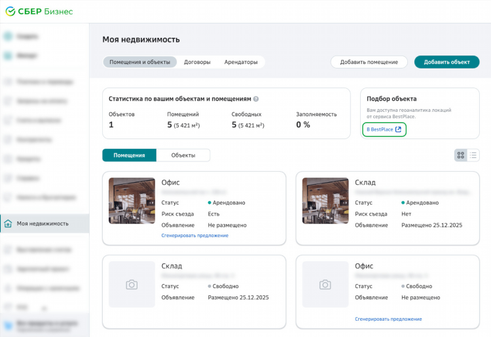Image resolution: width=491 pixels, height=337 pixels.
Task: Click Риск съезда value Есть
Action: coord(213,214)
